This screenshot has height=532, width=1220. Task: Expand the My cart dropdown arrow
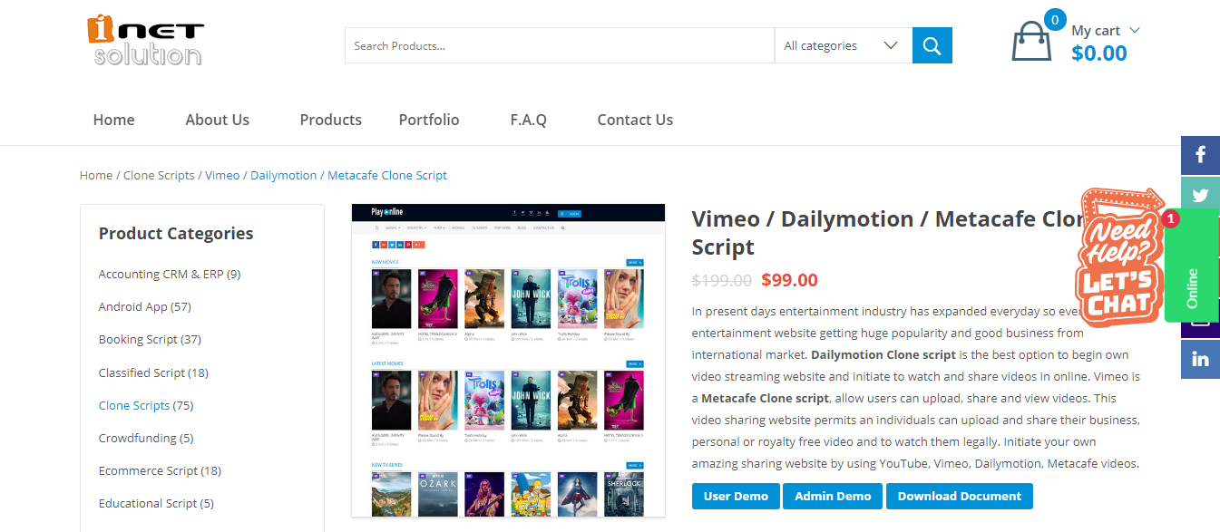click(x=1134, y=30)
